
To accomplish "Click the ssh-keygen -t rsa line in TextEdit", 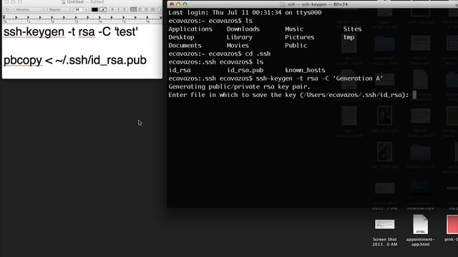I will pos(70,31).
